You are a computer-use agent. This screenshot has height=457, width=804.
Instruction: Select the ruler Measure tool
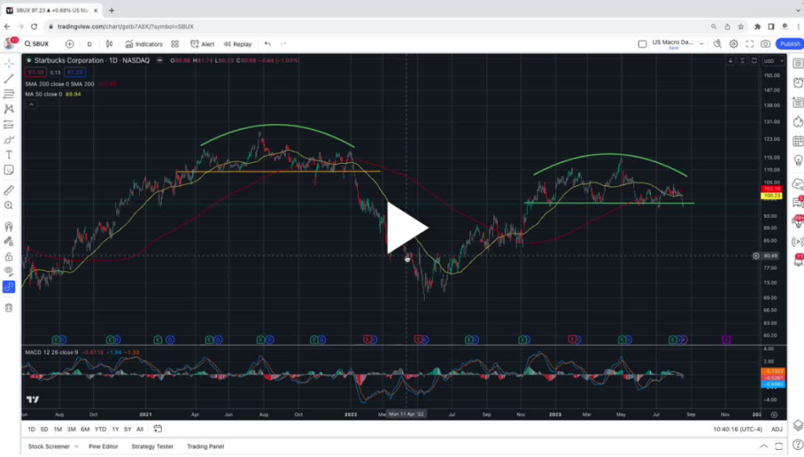[x=9, y=190]
